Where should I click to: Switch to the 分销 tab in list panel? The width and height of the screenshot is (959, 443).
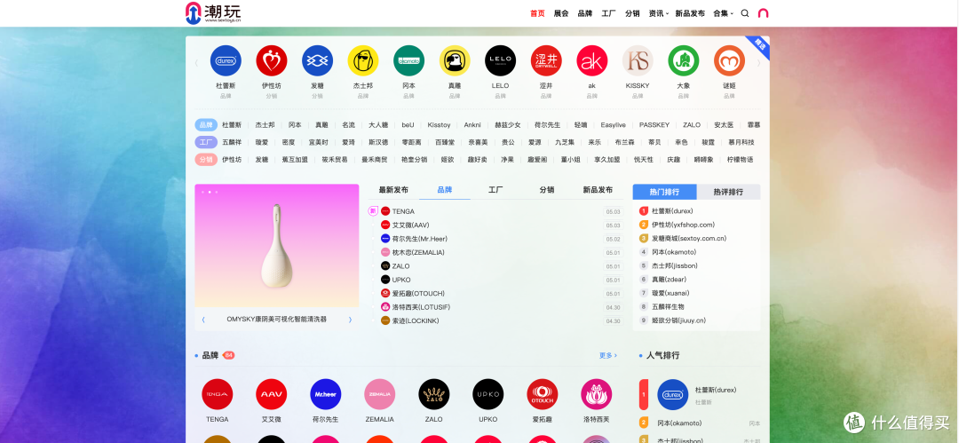point(547,190)
